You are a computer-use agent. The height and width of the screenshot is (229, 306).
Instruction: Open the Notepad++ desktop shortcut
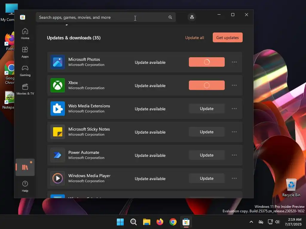click(9, 100)
